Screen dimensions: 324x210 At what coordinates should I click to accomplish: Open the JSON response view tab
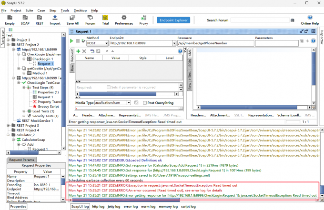tap(190, 64)
